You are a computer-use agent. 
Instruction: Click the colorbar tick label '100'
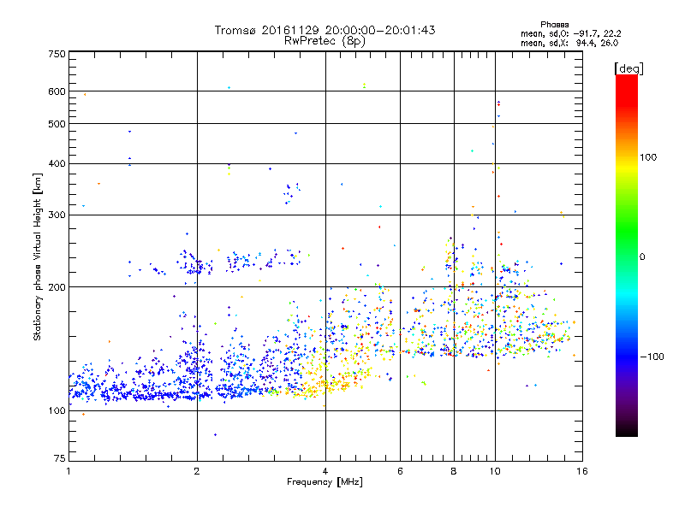point(648,157)
